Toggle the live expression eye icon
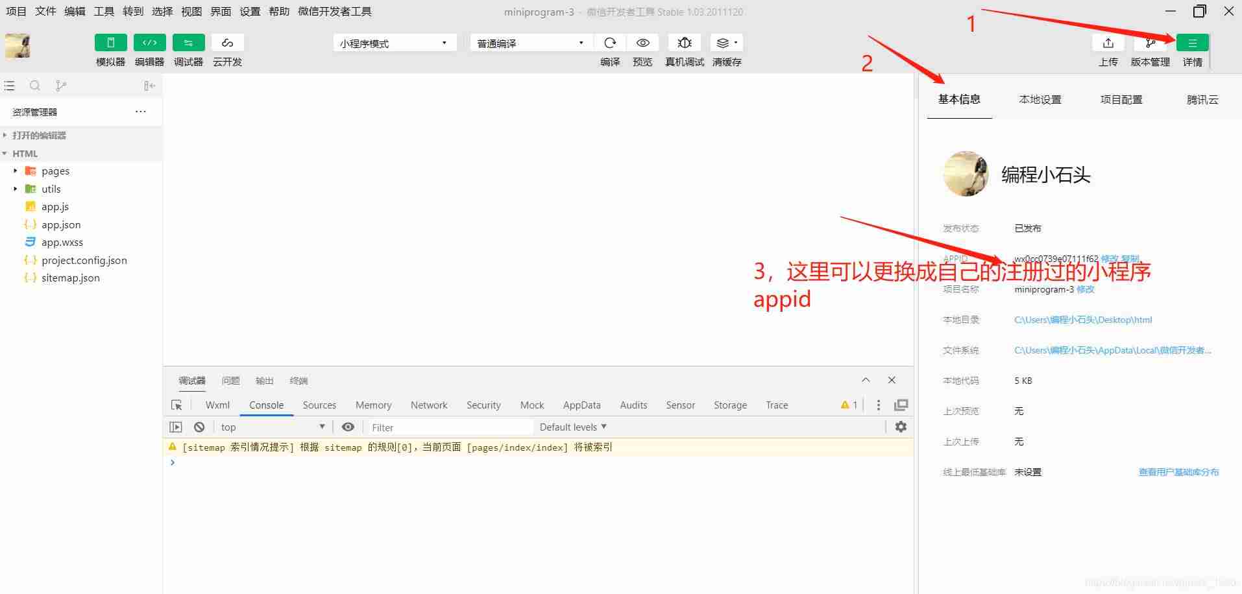 click(348, 427)
